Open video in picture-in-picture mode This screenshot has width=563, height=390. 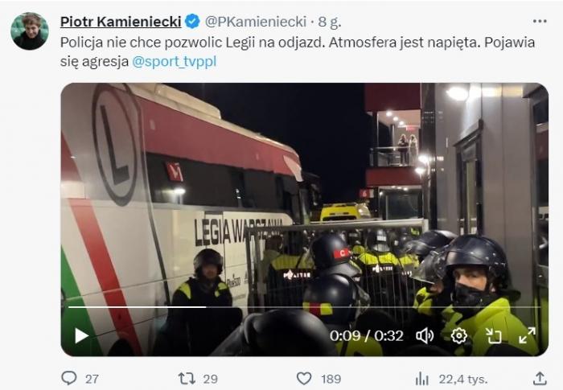click(x=493, y=336)
